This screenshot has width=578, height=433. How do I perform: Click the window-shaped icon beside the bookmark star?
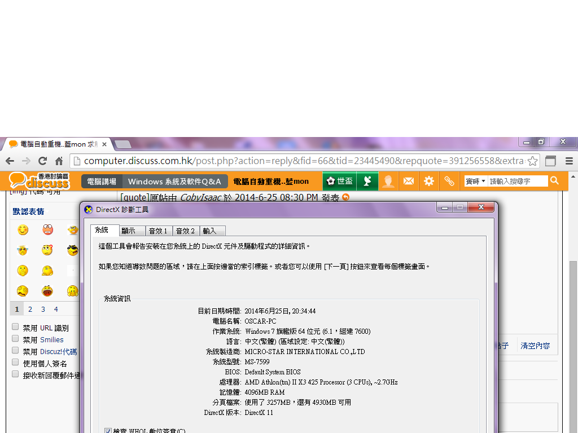coord(551,161)
